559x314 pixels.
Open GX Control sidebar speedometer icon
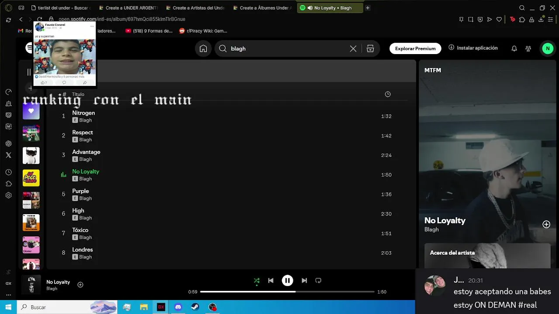click(x=8, y=92)
